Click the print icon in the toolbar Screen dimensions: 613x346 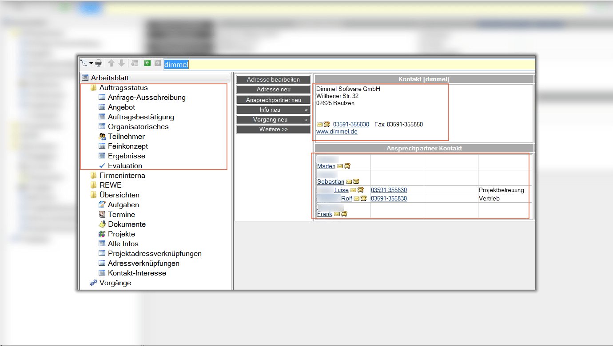pos(99,63)
